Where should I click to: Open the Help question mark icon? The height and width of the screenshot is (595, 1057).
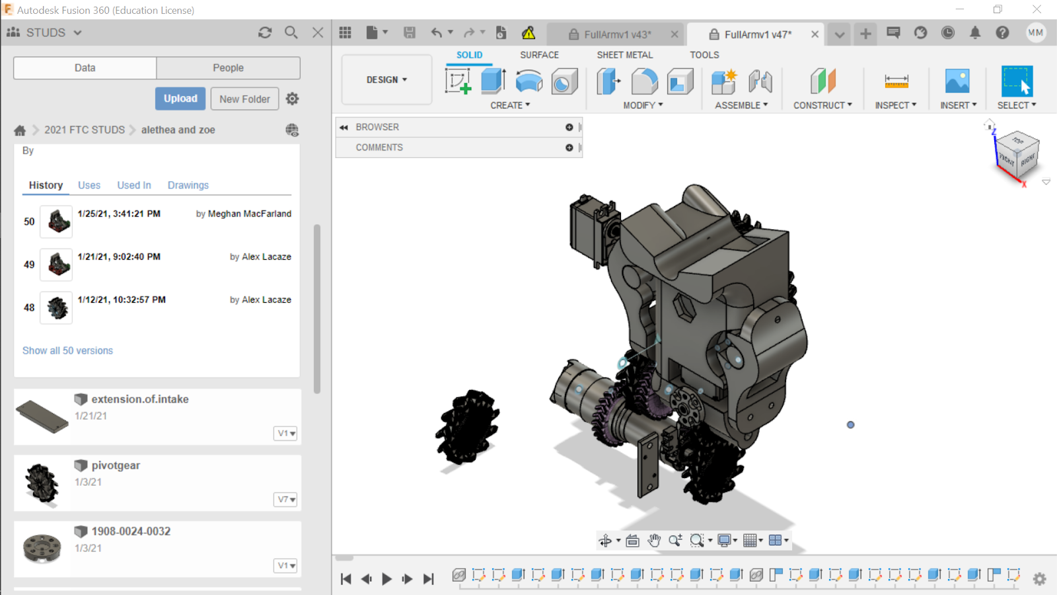coord(1002,32)
